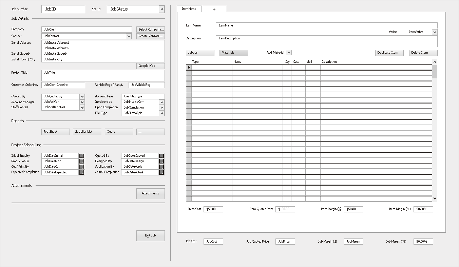Open the ItemActive dropdown
Viewport: 459px width, 267px height.
click(435, 32)
